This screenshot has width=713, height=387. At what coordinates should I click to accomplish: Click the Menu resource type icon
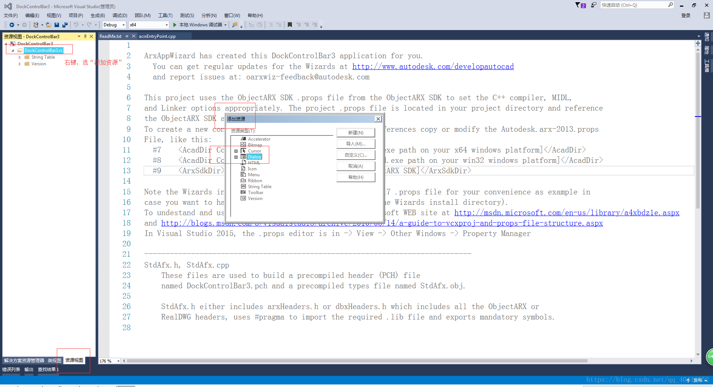[x=243, y=174]
